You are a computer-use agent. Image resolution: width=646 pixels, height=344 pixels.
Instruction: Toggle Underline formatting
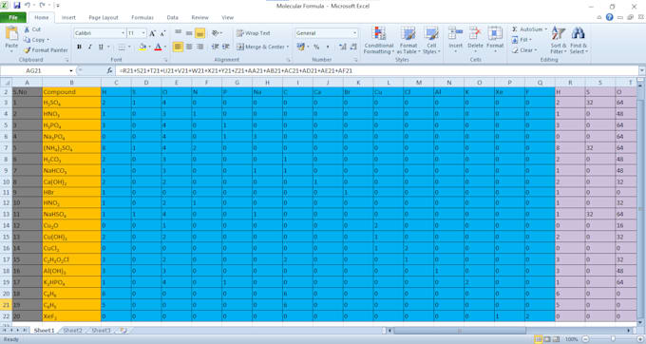tap(101, 47)
